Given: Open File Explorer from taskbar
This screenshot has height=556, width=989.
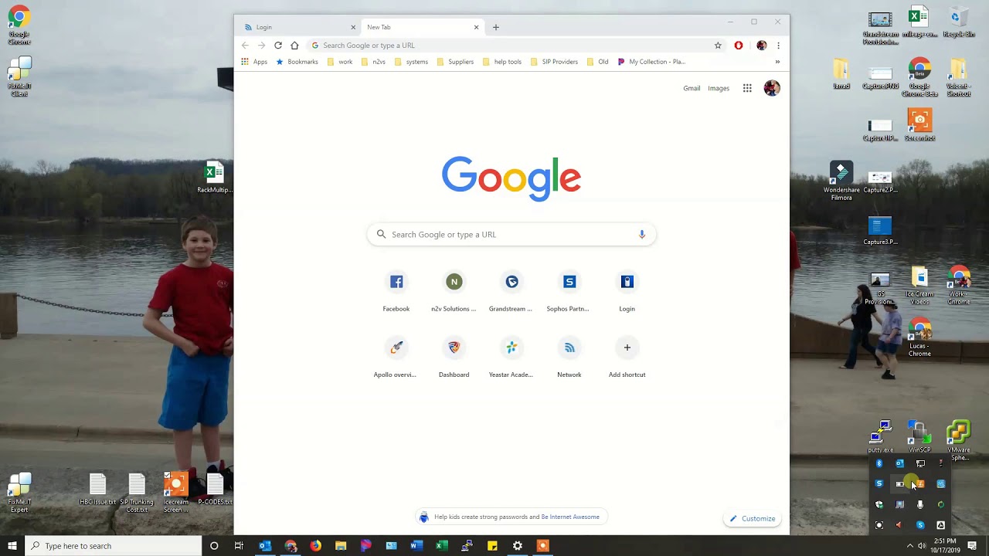Looking at the screenshot, I should (x=341, y=546).
